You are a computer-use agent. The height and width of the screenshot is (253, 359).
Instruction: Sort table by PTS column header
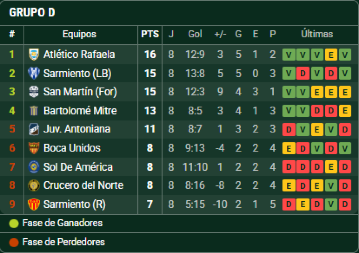pyautogui.click(x=150, y=34)
